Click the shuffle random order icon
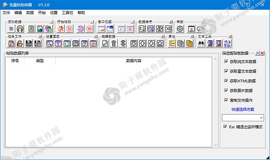The width and height of the screenshot is (270, 160). point(168,29)
